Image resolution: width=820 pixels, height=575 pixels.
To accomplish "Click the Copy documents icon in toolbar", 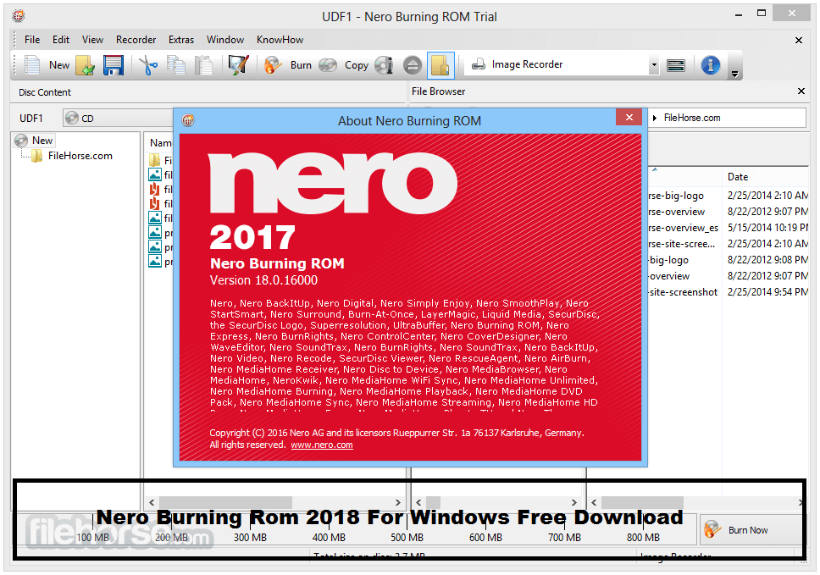I will click(176, 65).
